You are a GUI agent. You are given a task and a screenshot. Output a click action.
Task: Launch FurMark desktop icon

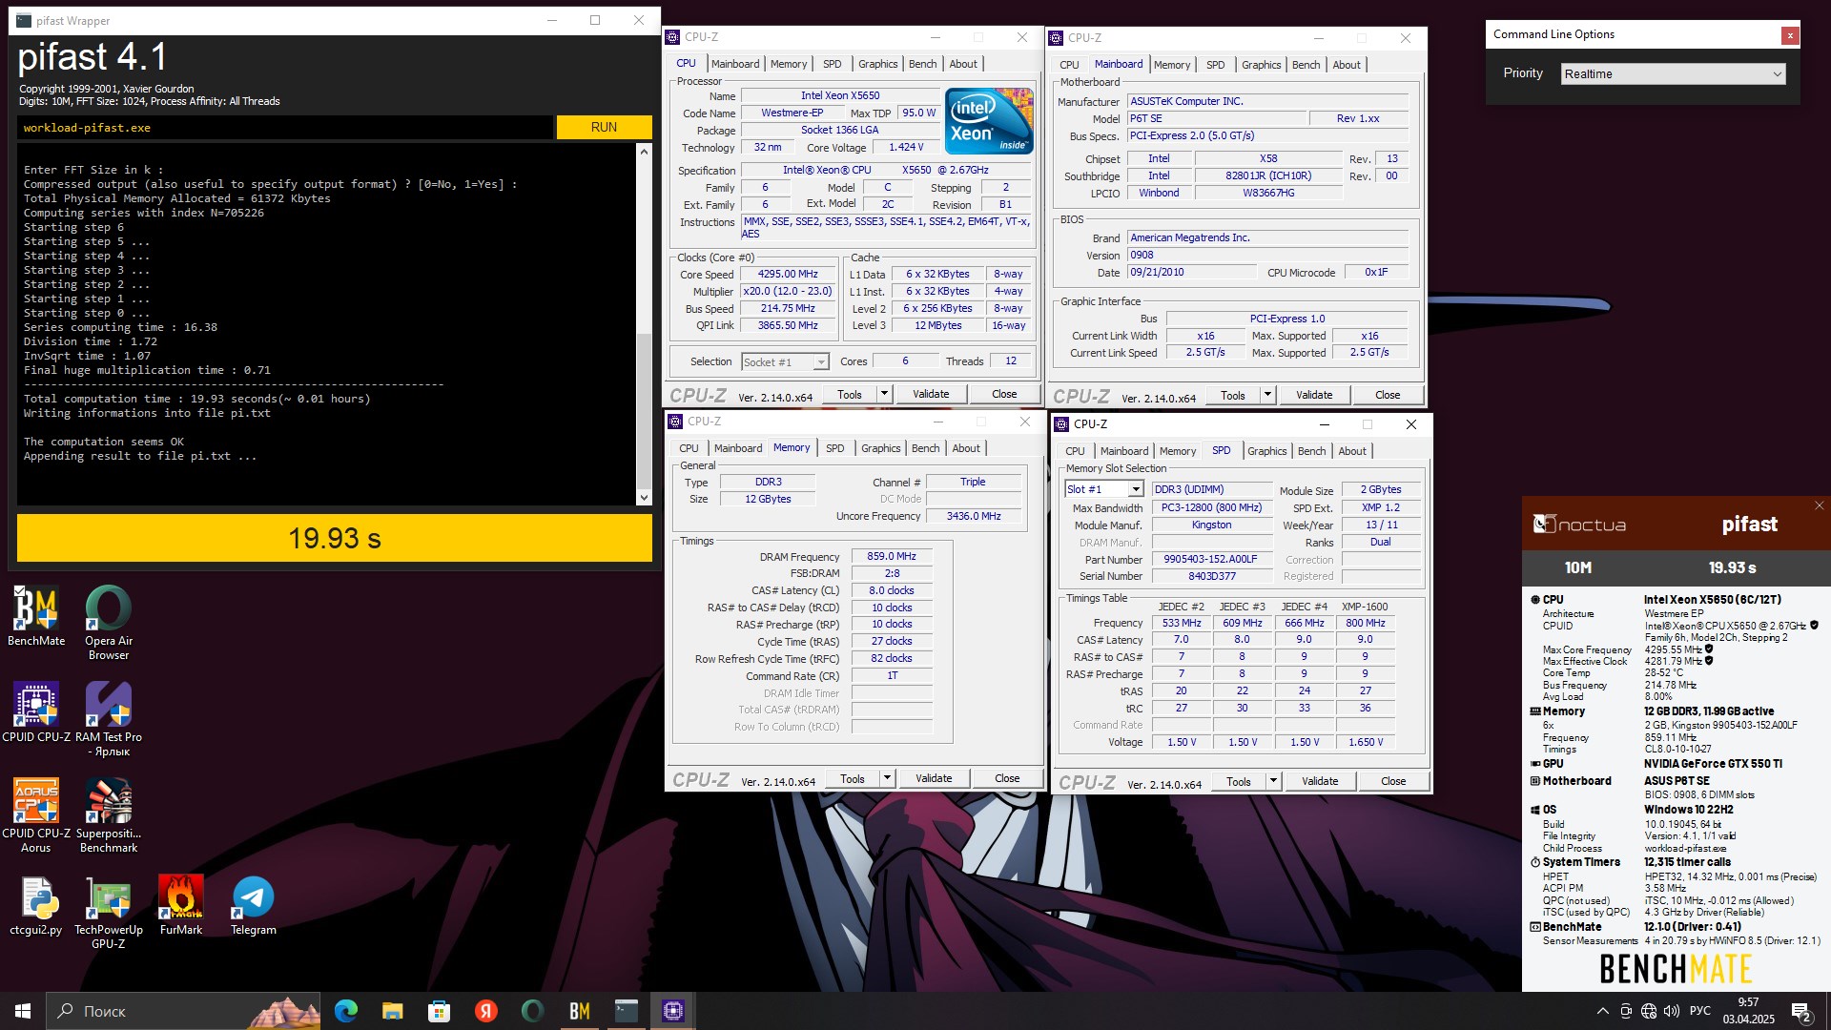(181, 906)
